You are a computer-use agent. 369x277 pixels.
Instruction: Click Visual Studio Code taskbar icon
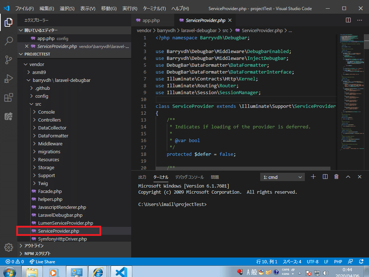[x=121, y=272]
